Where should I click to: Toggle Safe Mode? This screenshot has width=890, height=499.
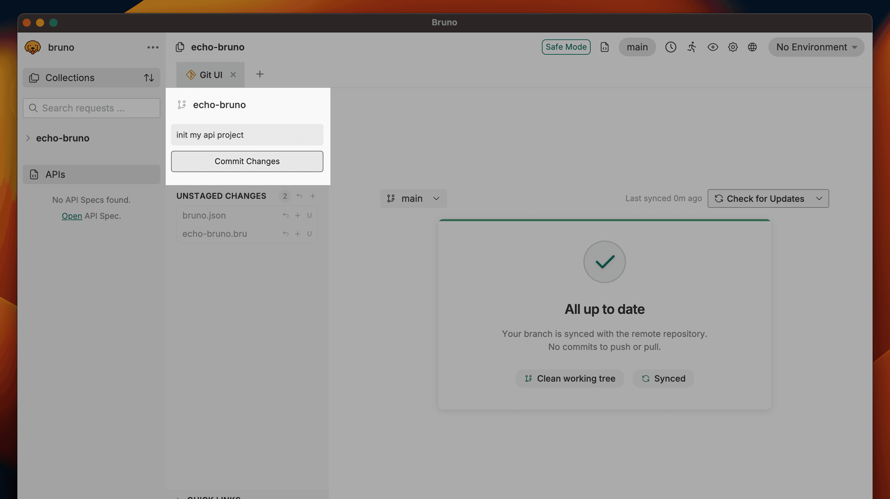tap(566, 47)
